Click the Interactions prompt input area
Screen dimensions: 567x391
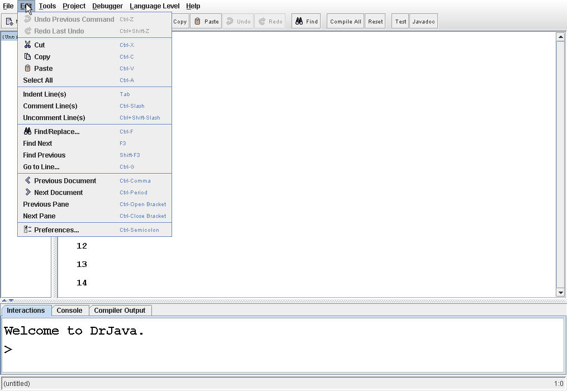tap(283, 350)
